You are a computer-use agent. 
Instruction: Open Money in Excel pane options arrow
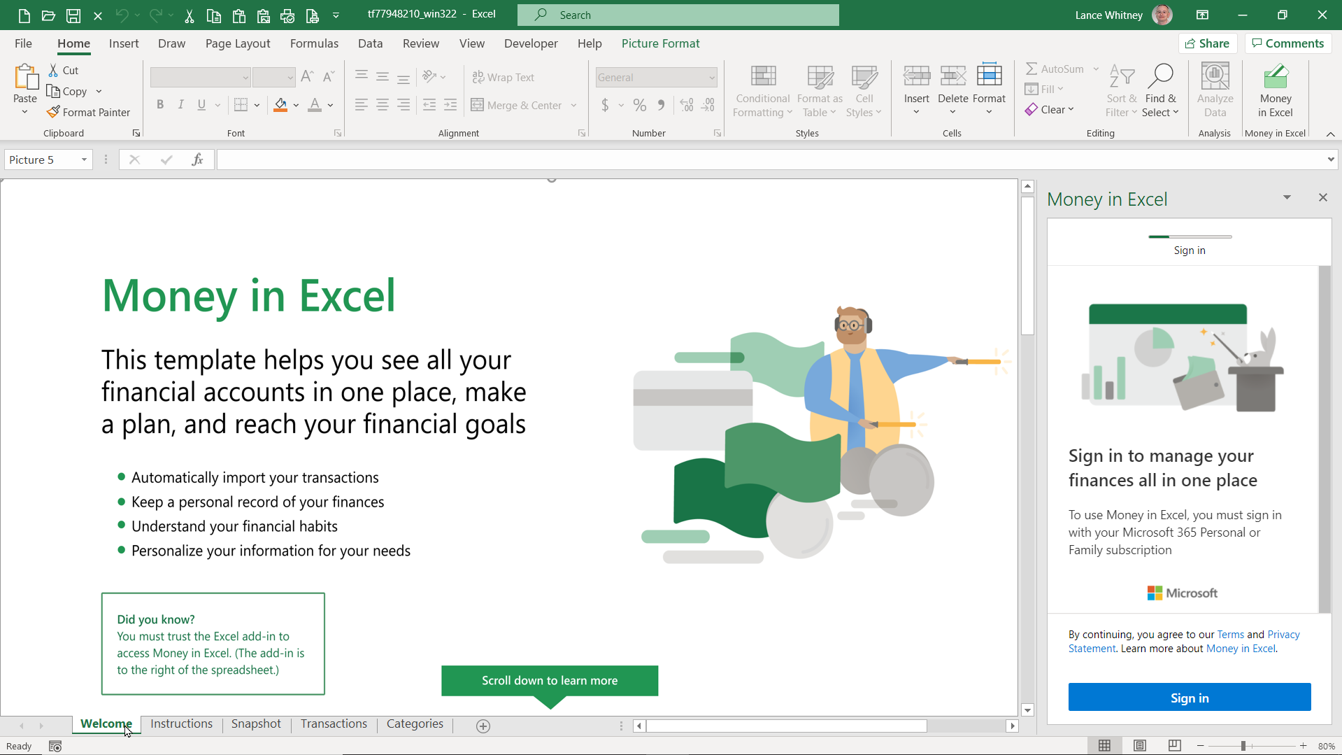[x=1286, y=197]
